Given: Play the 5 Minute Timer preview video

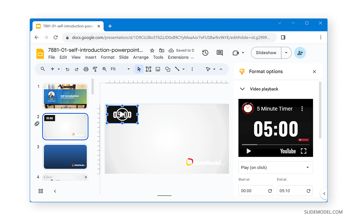Looking at the screenshot, I should point(249,151).
